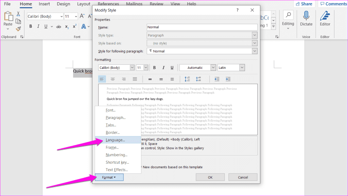Select the Copy icon in Clipboard group
The height and width of the screenshot is (196, 348).
(x=18, y=21)
